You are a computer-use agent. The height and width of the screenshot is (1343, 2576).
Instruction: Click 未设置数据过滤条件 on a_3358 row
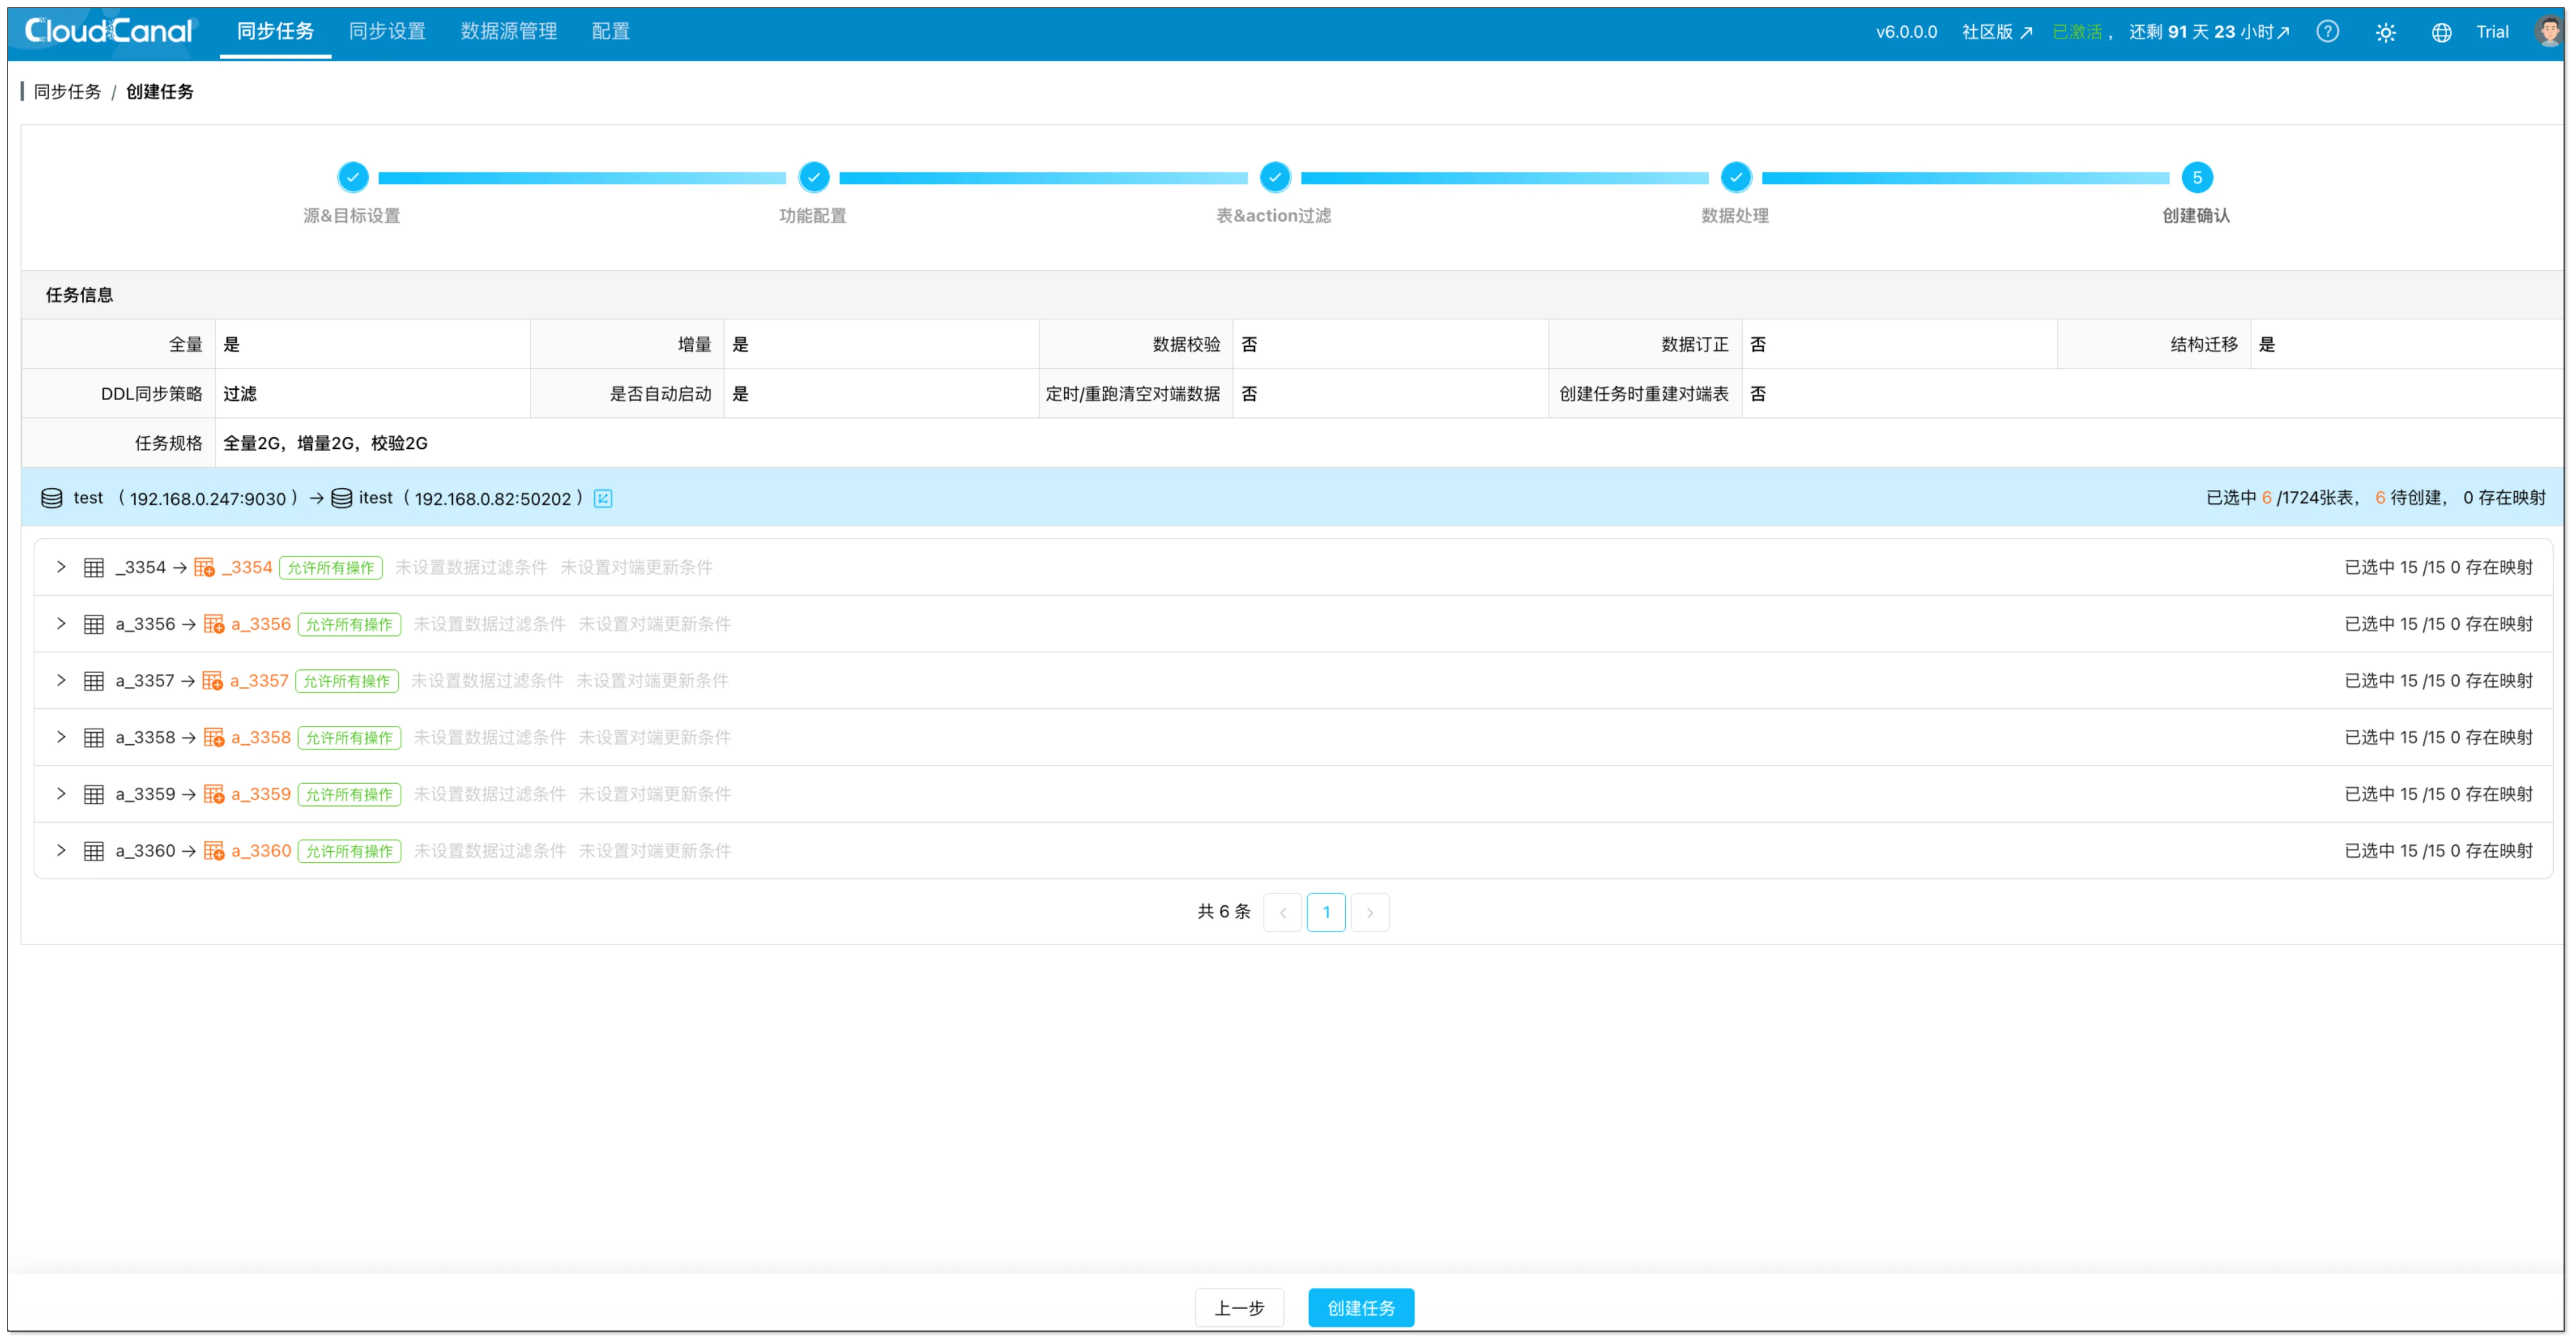[489, 737]
